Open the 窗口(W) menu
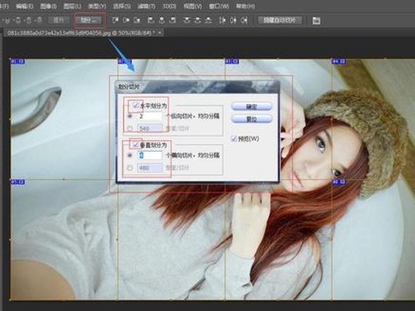 coord(218,6)
